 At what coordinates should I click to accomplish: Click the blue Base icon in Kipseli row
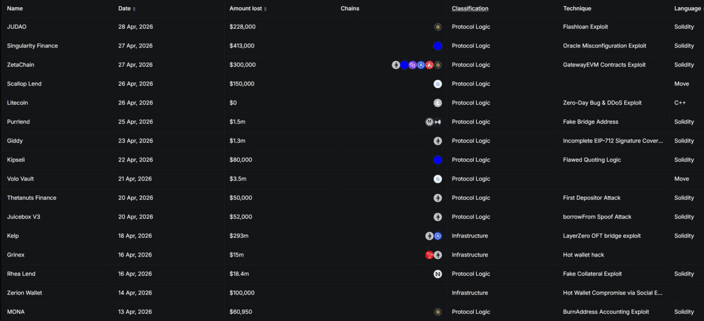pyautogui.click(x=438, y=160)
